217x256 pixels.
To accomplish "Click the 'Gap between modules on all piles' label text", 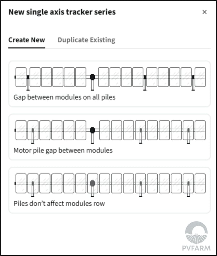I will pos(65,97).
